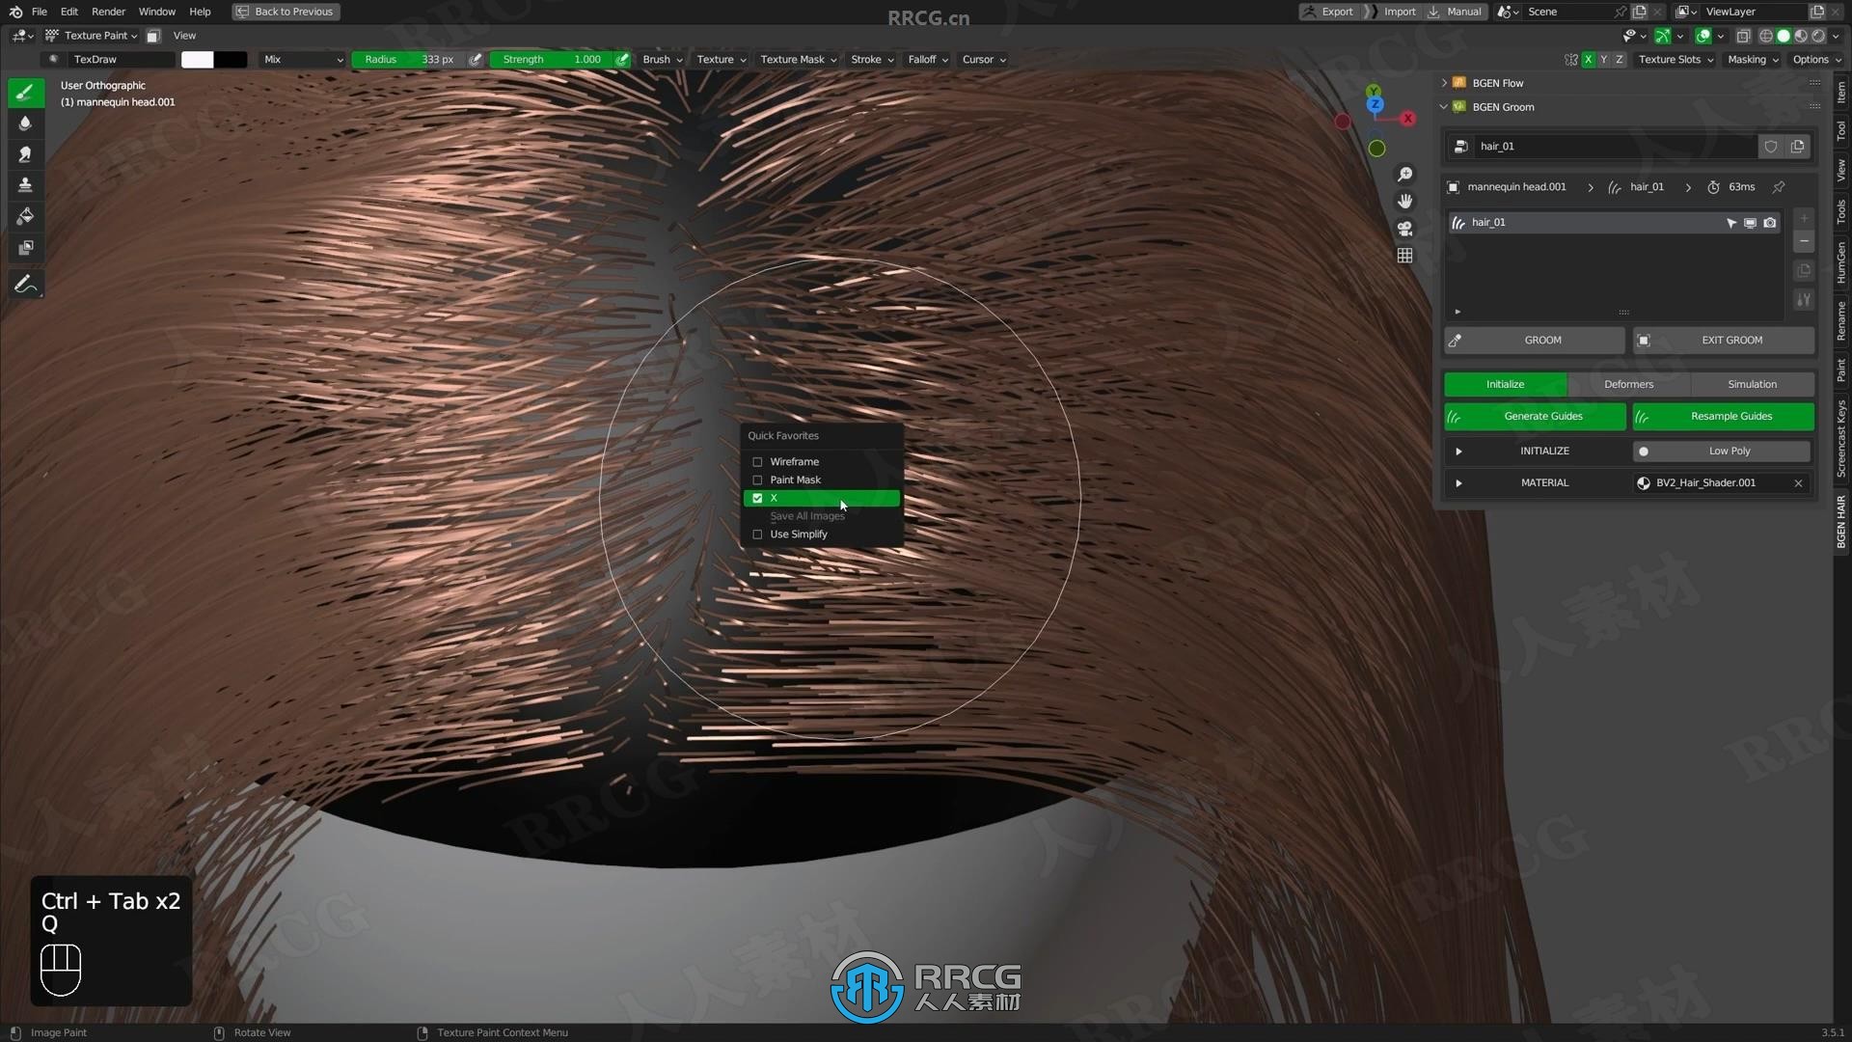
Task: Click the Zoom view magnifier icon
Action: tap(1405, 175)
